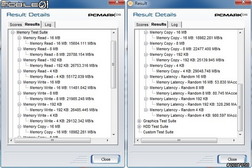
Task: Click right window horizontal scrollbar thumb
Action: point(179,141)
